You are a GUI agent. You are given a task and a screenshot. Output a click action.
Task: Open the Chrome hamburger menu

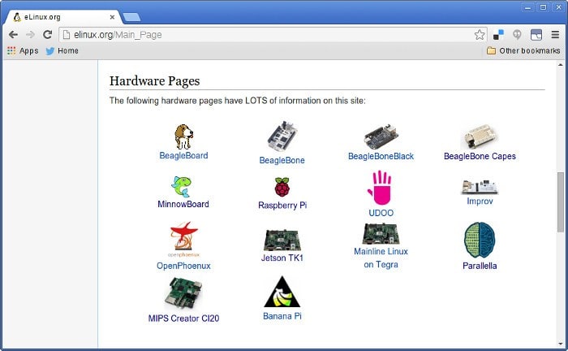(x=555, y=35)
